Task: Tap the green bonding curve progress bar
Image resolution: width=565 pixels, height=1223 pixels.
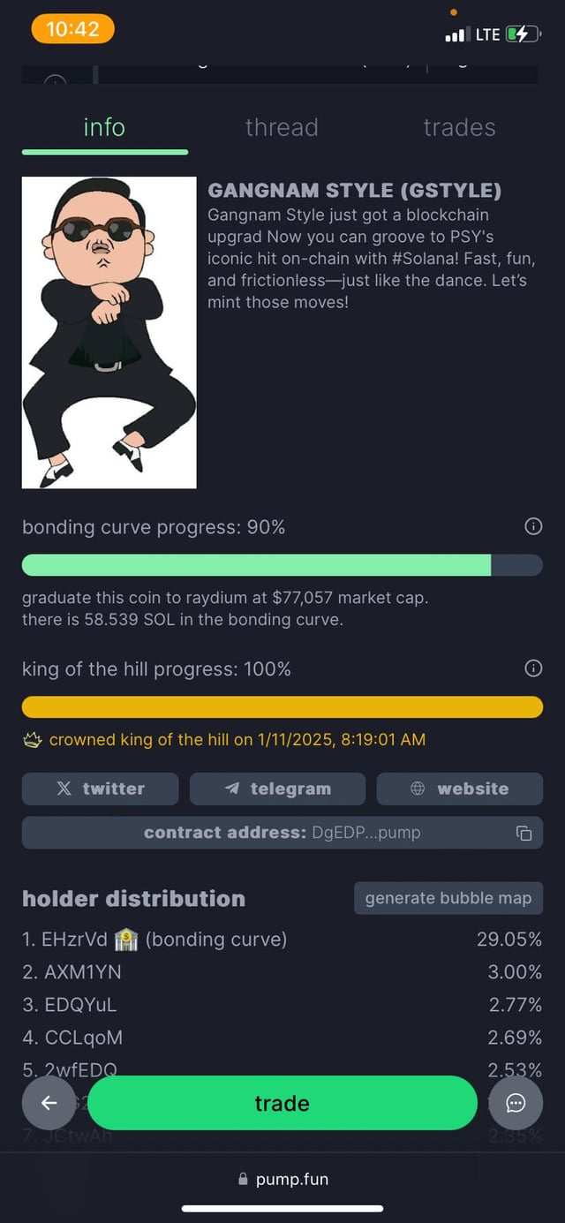Action: (256, 565)
